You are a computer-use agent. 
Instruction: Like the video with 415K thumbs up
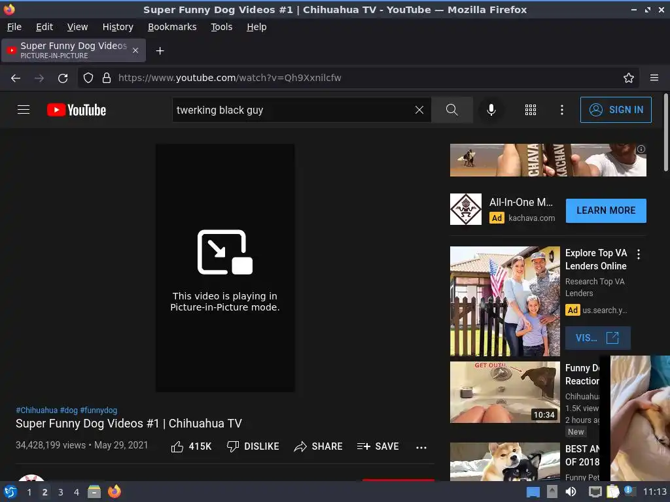tap(191, 446)
